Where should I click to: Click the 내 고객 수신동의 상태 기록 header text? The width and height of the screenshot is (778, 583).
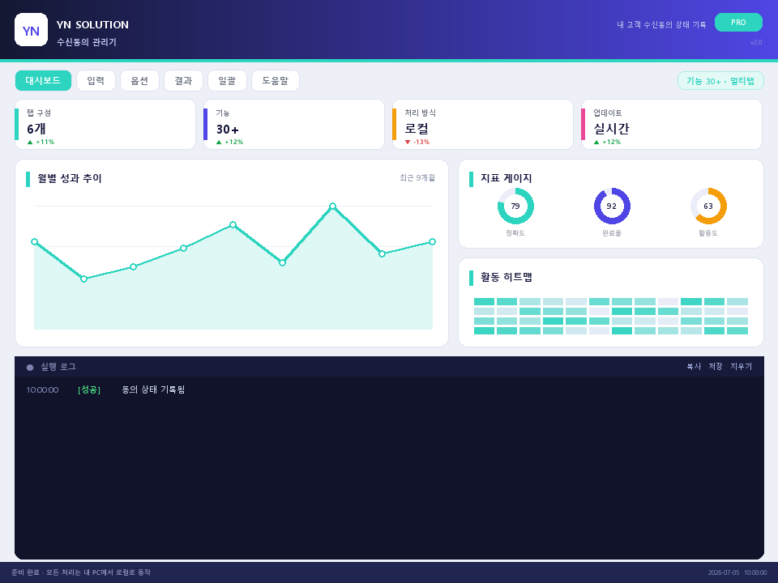click(x=661, y=24)
